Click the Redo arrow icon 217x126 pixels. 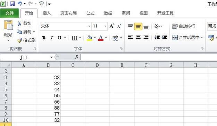coord(30,3)
